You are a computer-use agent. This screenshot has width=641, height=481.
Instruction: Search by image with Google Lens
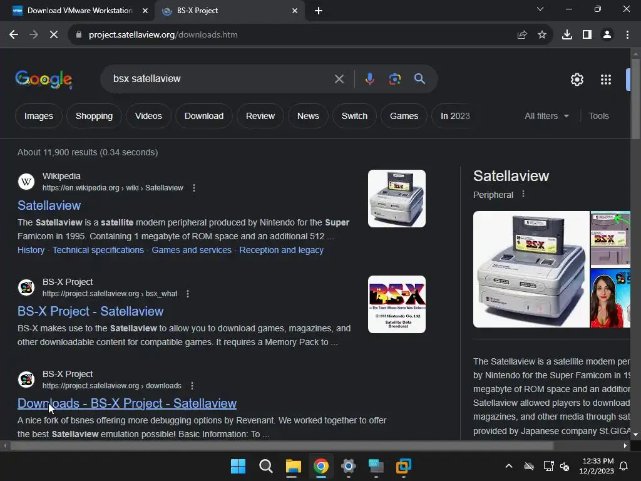(394, 79)
